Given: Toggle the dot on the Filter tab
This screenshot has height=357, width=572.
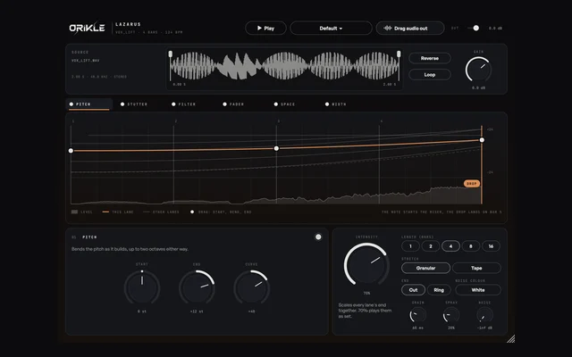Looking at the screenshot, I should click(173, 104).
